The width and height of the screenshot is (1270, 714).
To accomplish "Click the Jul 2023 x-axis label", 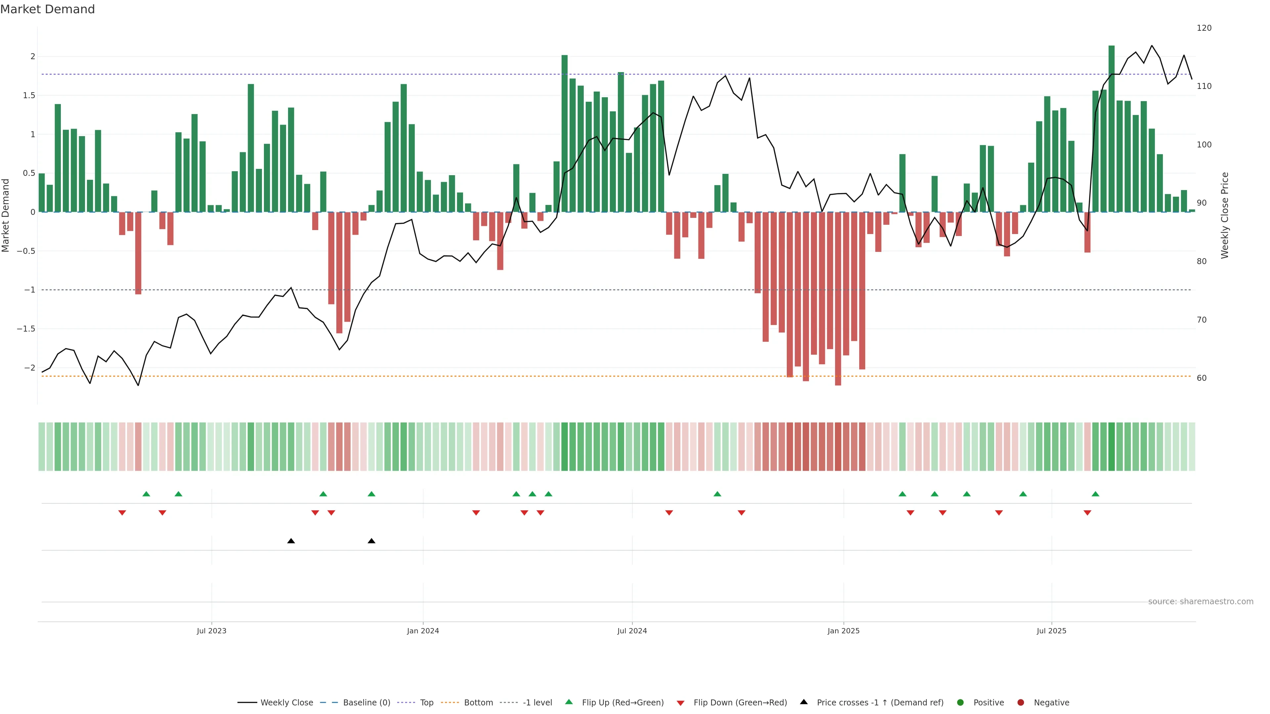I will tap(212, 631).
